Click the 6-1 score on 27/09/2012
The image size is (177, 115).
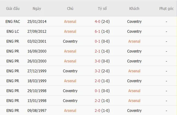[x=97, y=31]
